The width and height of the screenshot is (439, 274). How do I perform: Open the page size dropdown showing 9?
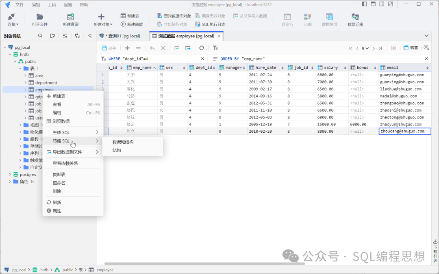tap(365, 48)
